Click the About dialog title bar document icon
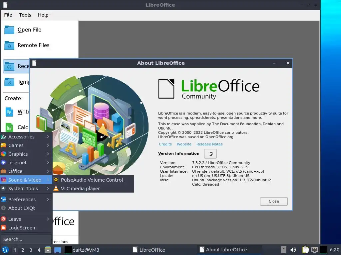 coord(34,63)
